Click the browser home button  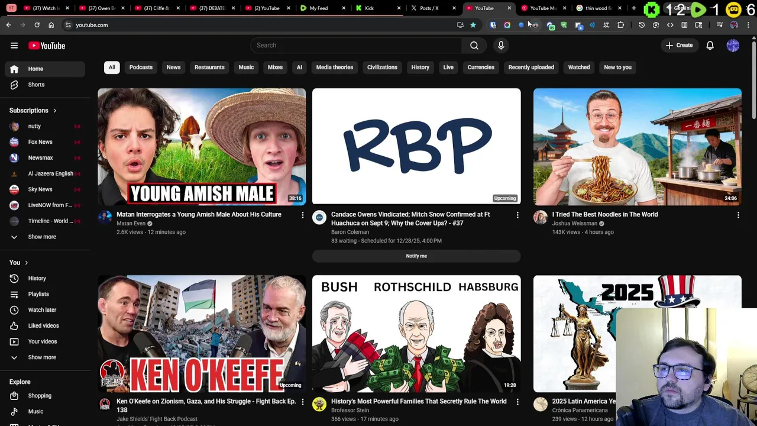click(x=51, y=25)
